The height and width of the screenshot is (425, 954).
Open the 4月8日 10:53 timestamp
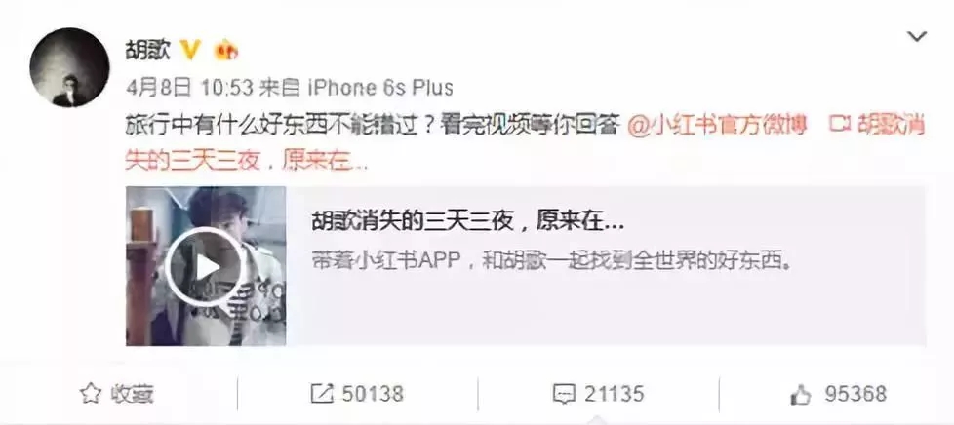click(x=189, y=88)
